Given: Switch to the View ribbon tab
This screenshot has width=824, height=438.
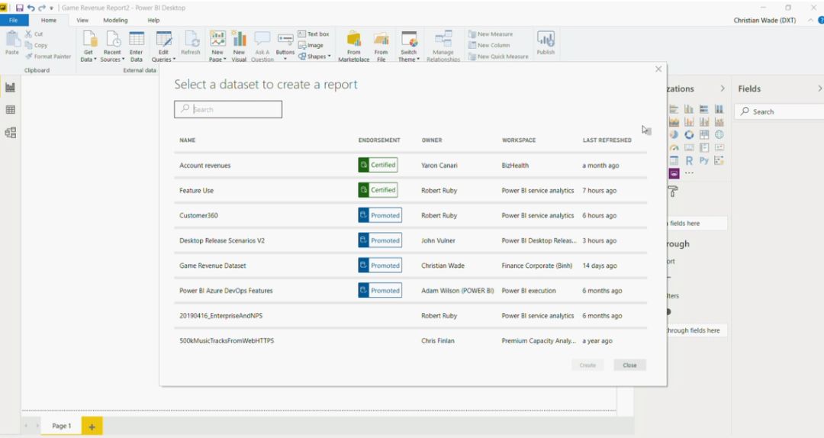Looking at the screenshot, I should [82, 20].
